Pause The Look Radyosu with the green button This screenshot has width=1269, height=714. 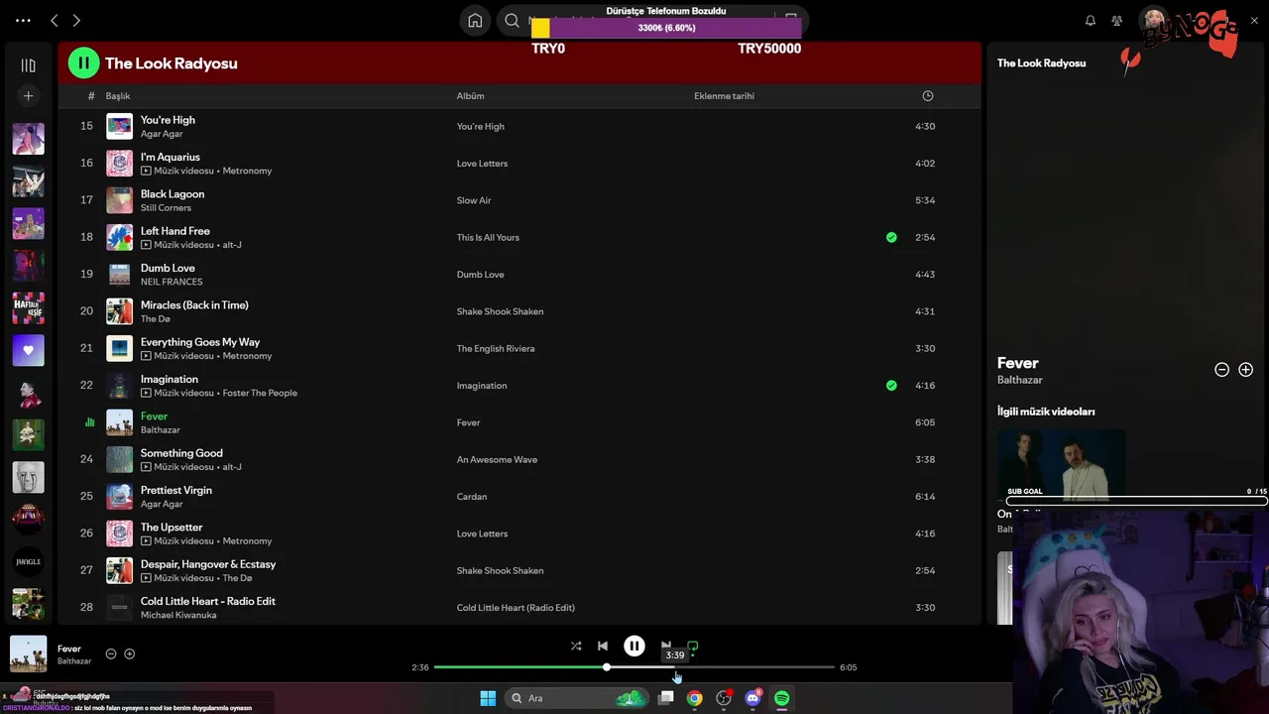point(83,62)
